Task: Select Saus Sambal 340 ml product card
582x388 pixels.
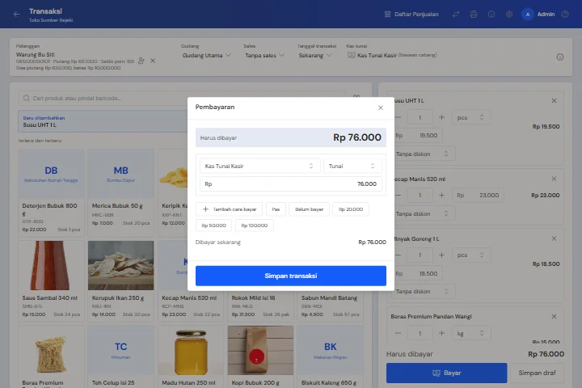Action: (51, 281)
